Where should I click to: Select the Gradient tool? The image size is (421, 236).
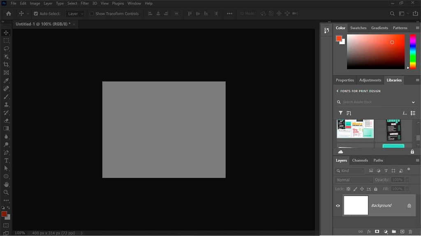coord(6,128)
